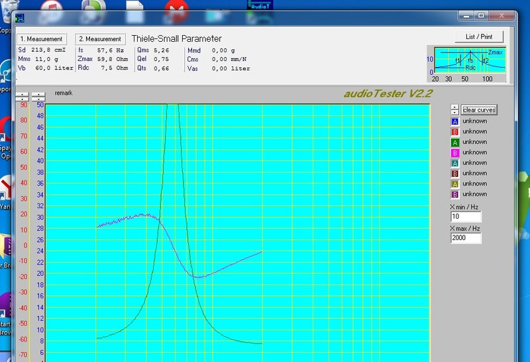
Task: Clear all curves with the clear curves button
Action: [479, 110]
